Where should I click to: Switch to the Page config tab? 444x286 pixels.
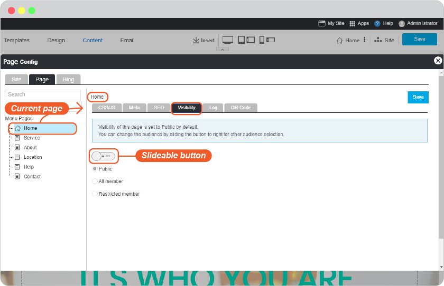42,79
